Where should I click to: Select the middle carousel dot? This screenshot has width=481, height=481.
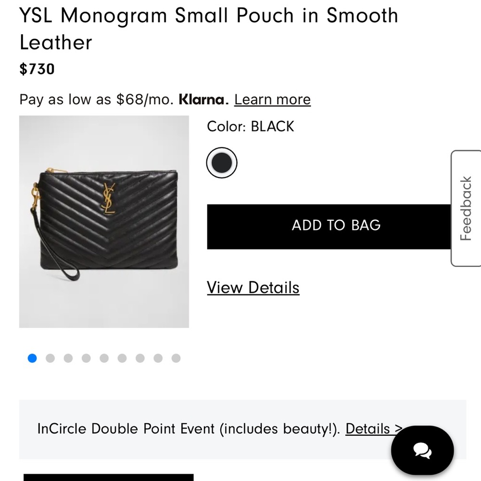click(104, 358)
